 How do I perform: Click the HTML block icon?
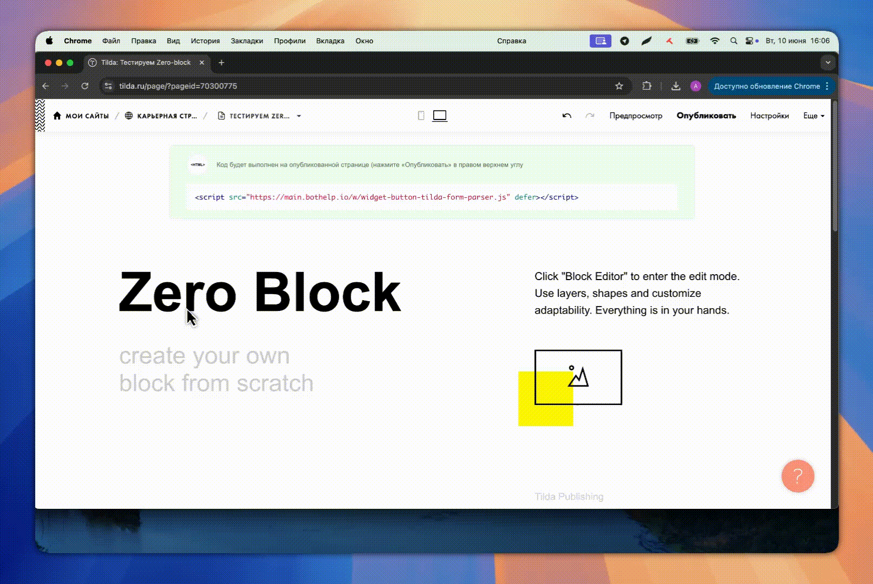point(197,164)
